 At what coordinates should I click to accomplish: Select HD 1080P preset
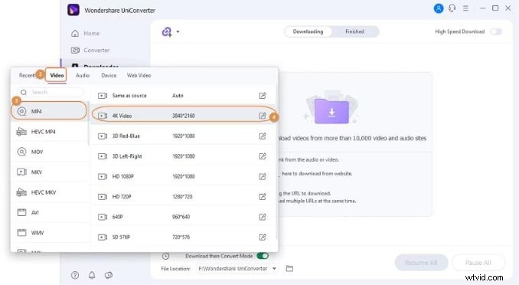pos(183,176)
